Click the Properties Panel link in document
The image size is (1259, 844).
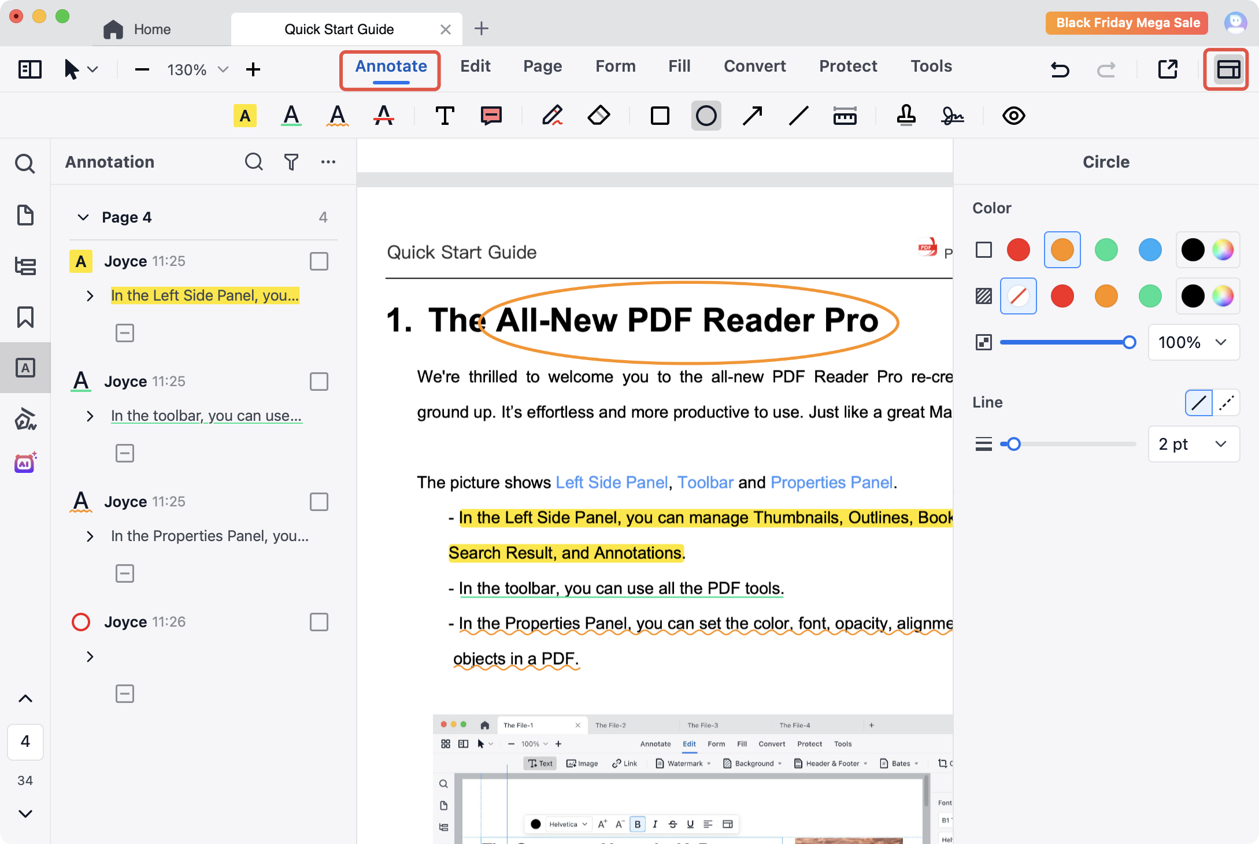831,482
